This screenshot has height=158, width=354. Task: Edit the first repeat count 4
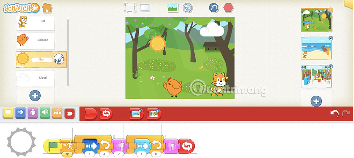coord(104,154)
